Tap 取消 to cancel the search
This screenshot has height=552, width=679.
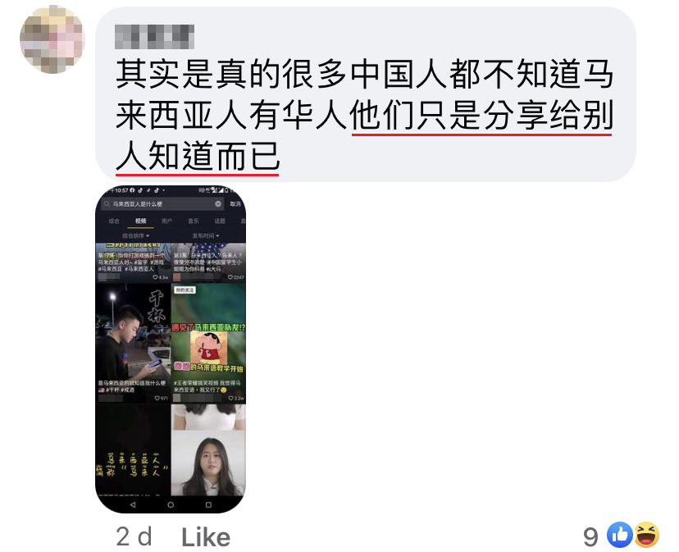tap(235, 203)
